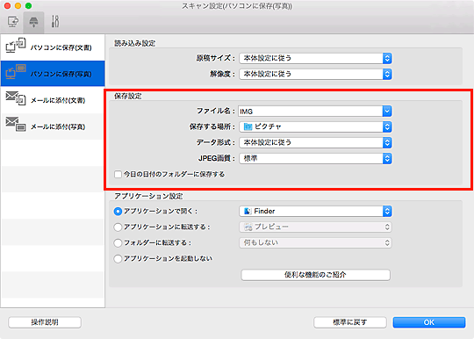Select メールに添付(文書) list item
474x339 pixels.
[x=53, y=100]
